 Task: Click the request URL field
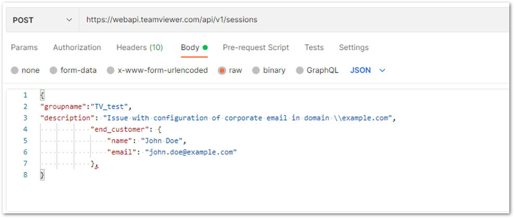294,20
